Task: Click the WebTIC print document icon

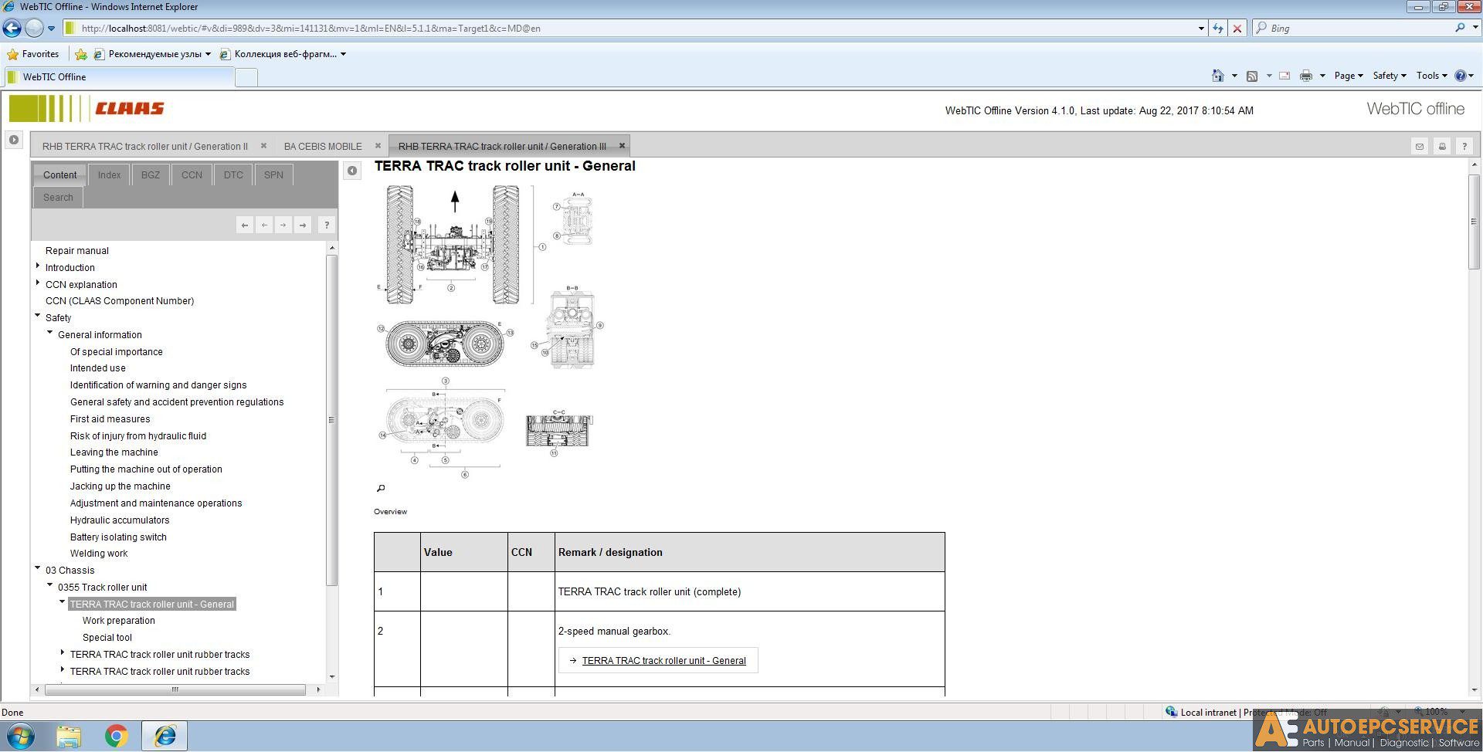Action: coord(1442,147)
